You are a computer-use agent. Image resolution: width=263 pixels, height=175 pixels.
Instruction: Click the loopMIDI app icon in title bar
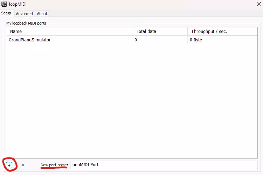click(4, 4)
